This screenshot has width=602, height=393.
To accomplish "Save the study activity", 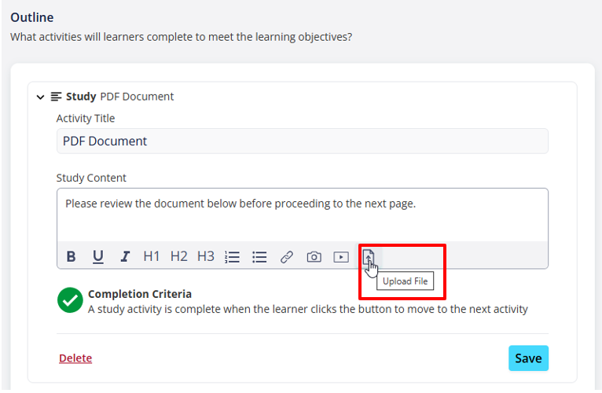I will [x=528, y=358].
